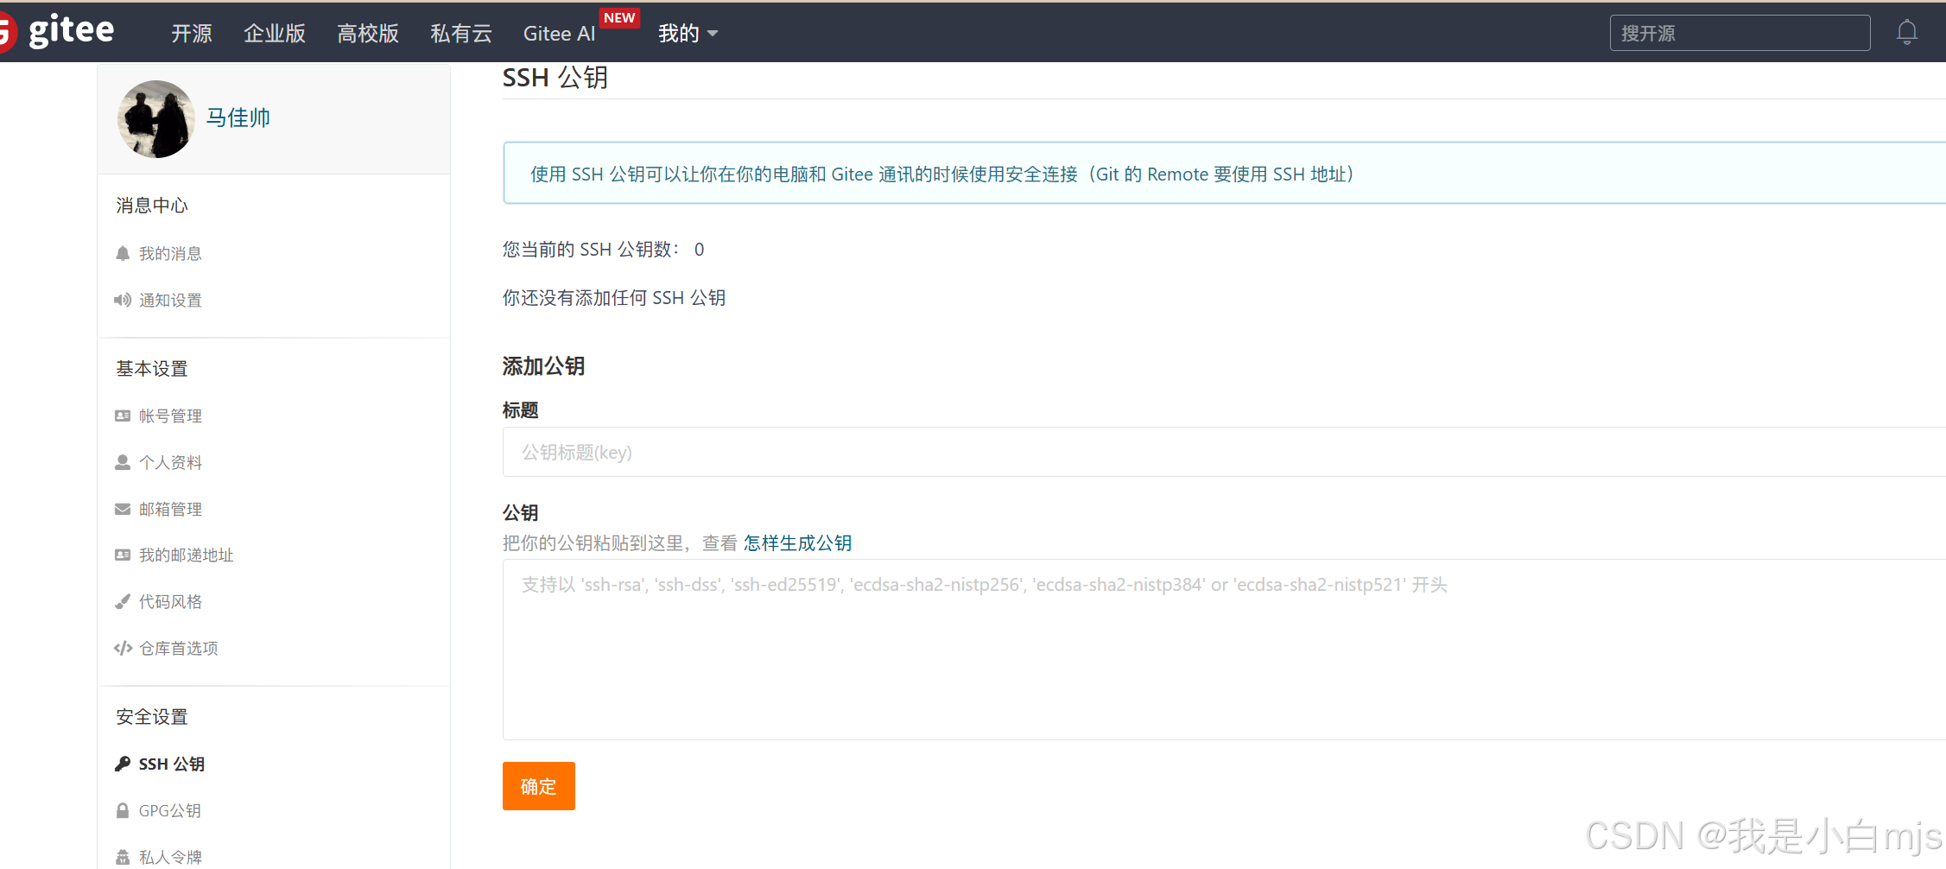
Task: Open 代码风格 settings
Action: pyautogui.click(x=170, y=601)
